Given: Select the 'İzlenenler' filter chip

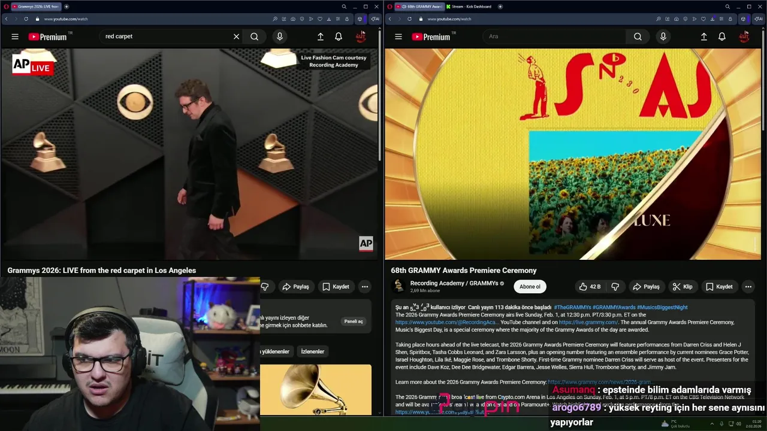Looking at the screenshot, I should coord(313,351).
